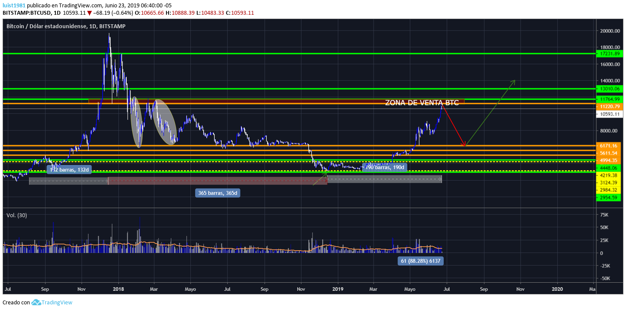Click the current price label 10593.11
This screenshot has height=310, width=626.
click(608, 114)
